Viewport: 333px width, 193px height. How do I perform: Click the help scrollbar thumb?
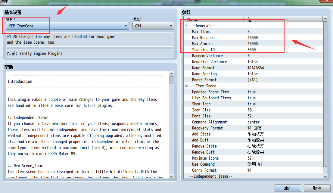171,80
